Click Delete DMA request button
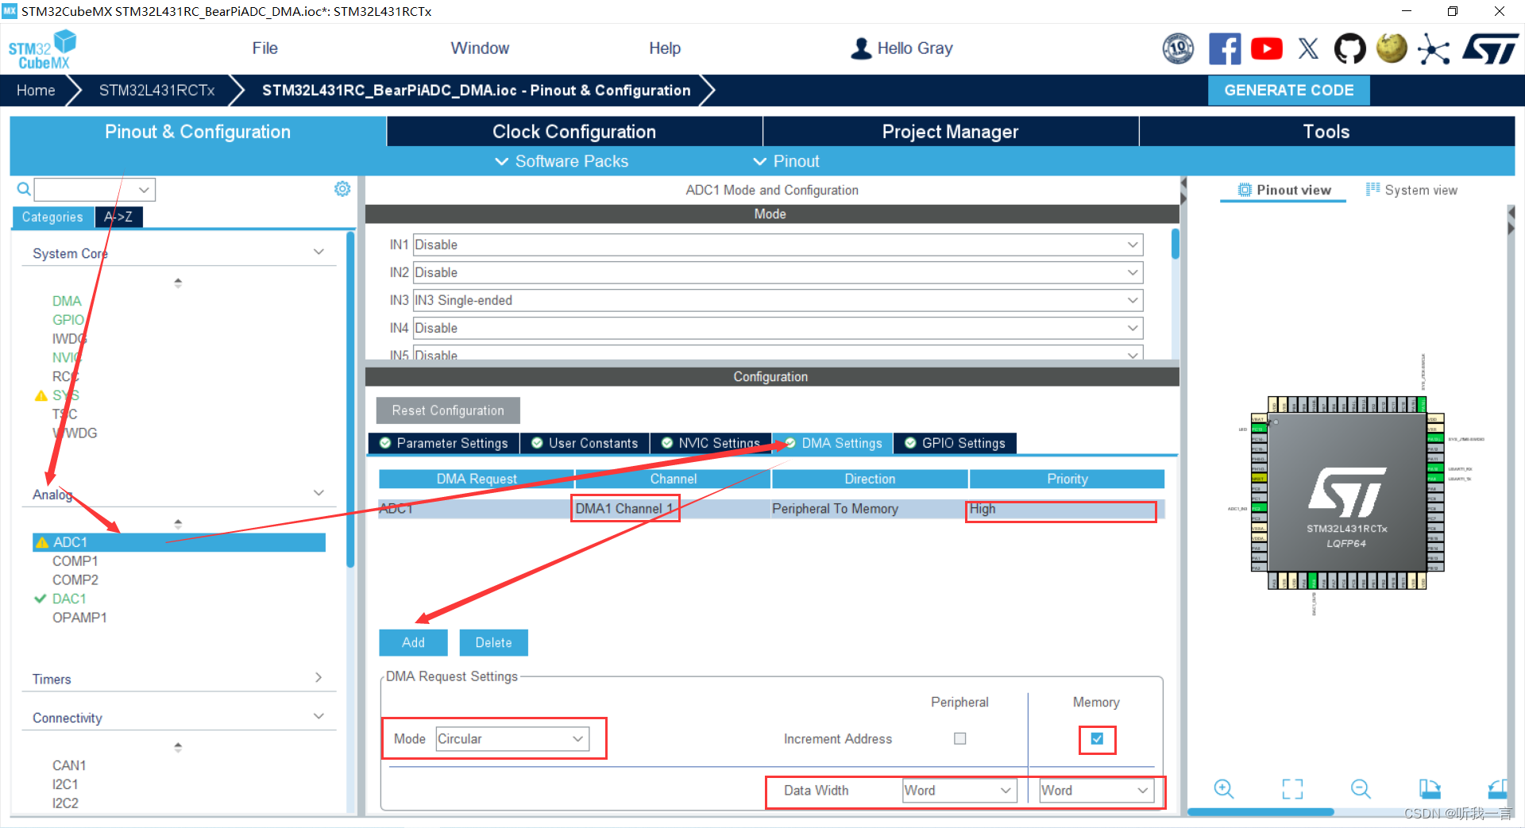Image resolution: width=1525 pixels, height=828 pixels. coord(493,642)
